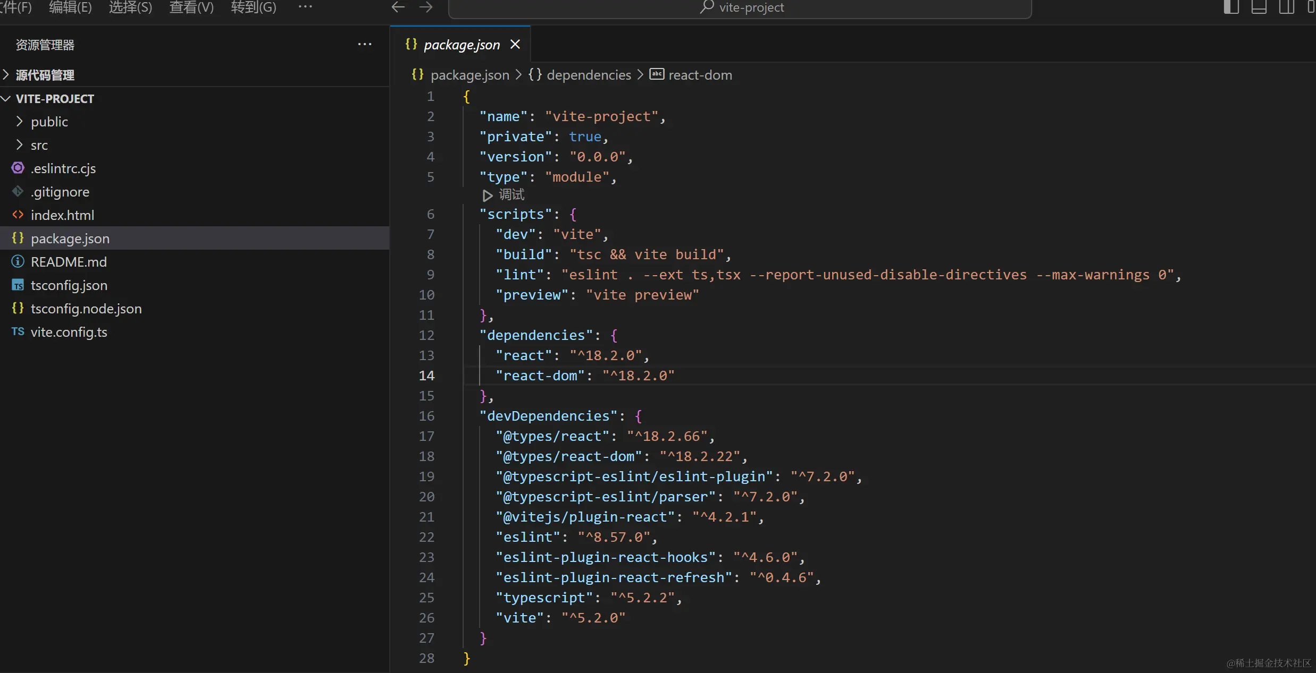Viewport: 1316px width, 673px height.
Task: Click dependencies in the breadcrumb
Action: coord(589,75)
